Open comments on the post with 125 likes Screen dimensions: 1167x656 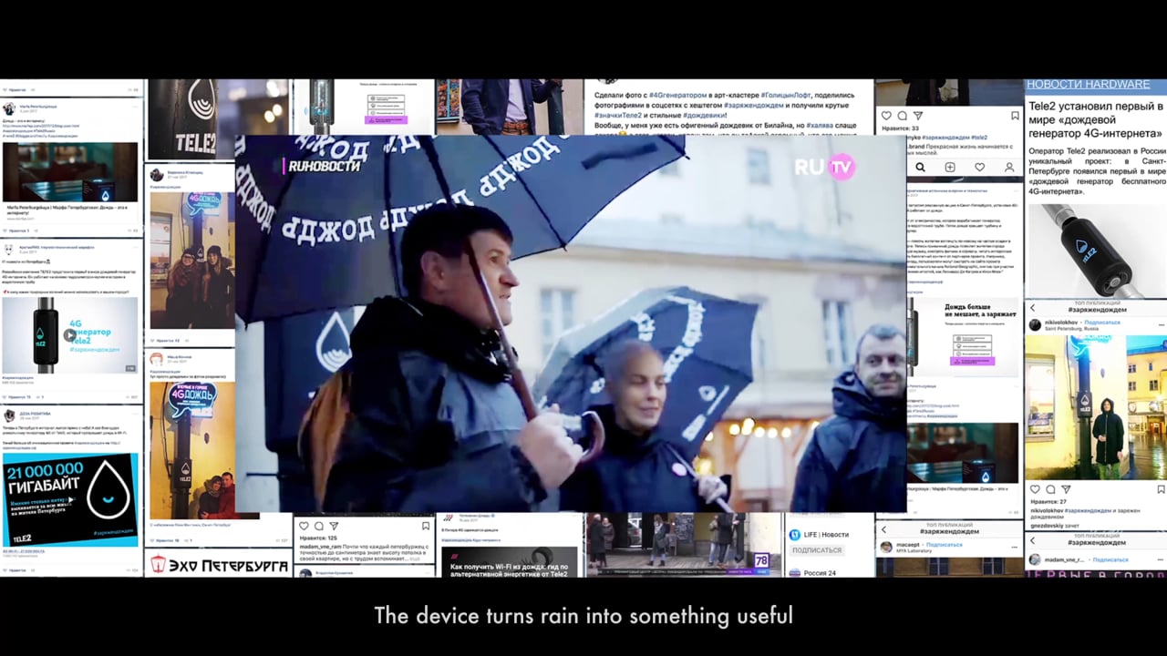[x=319, y=526]
